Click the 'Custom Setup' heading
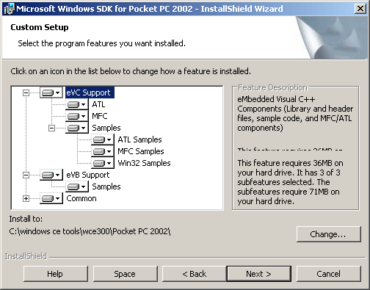 tap(40, 27)
